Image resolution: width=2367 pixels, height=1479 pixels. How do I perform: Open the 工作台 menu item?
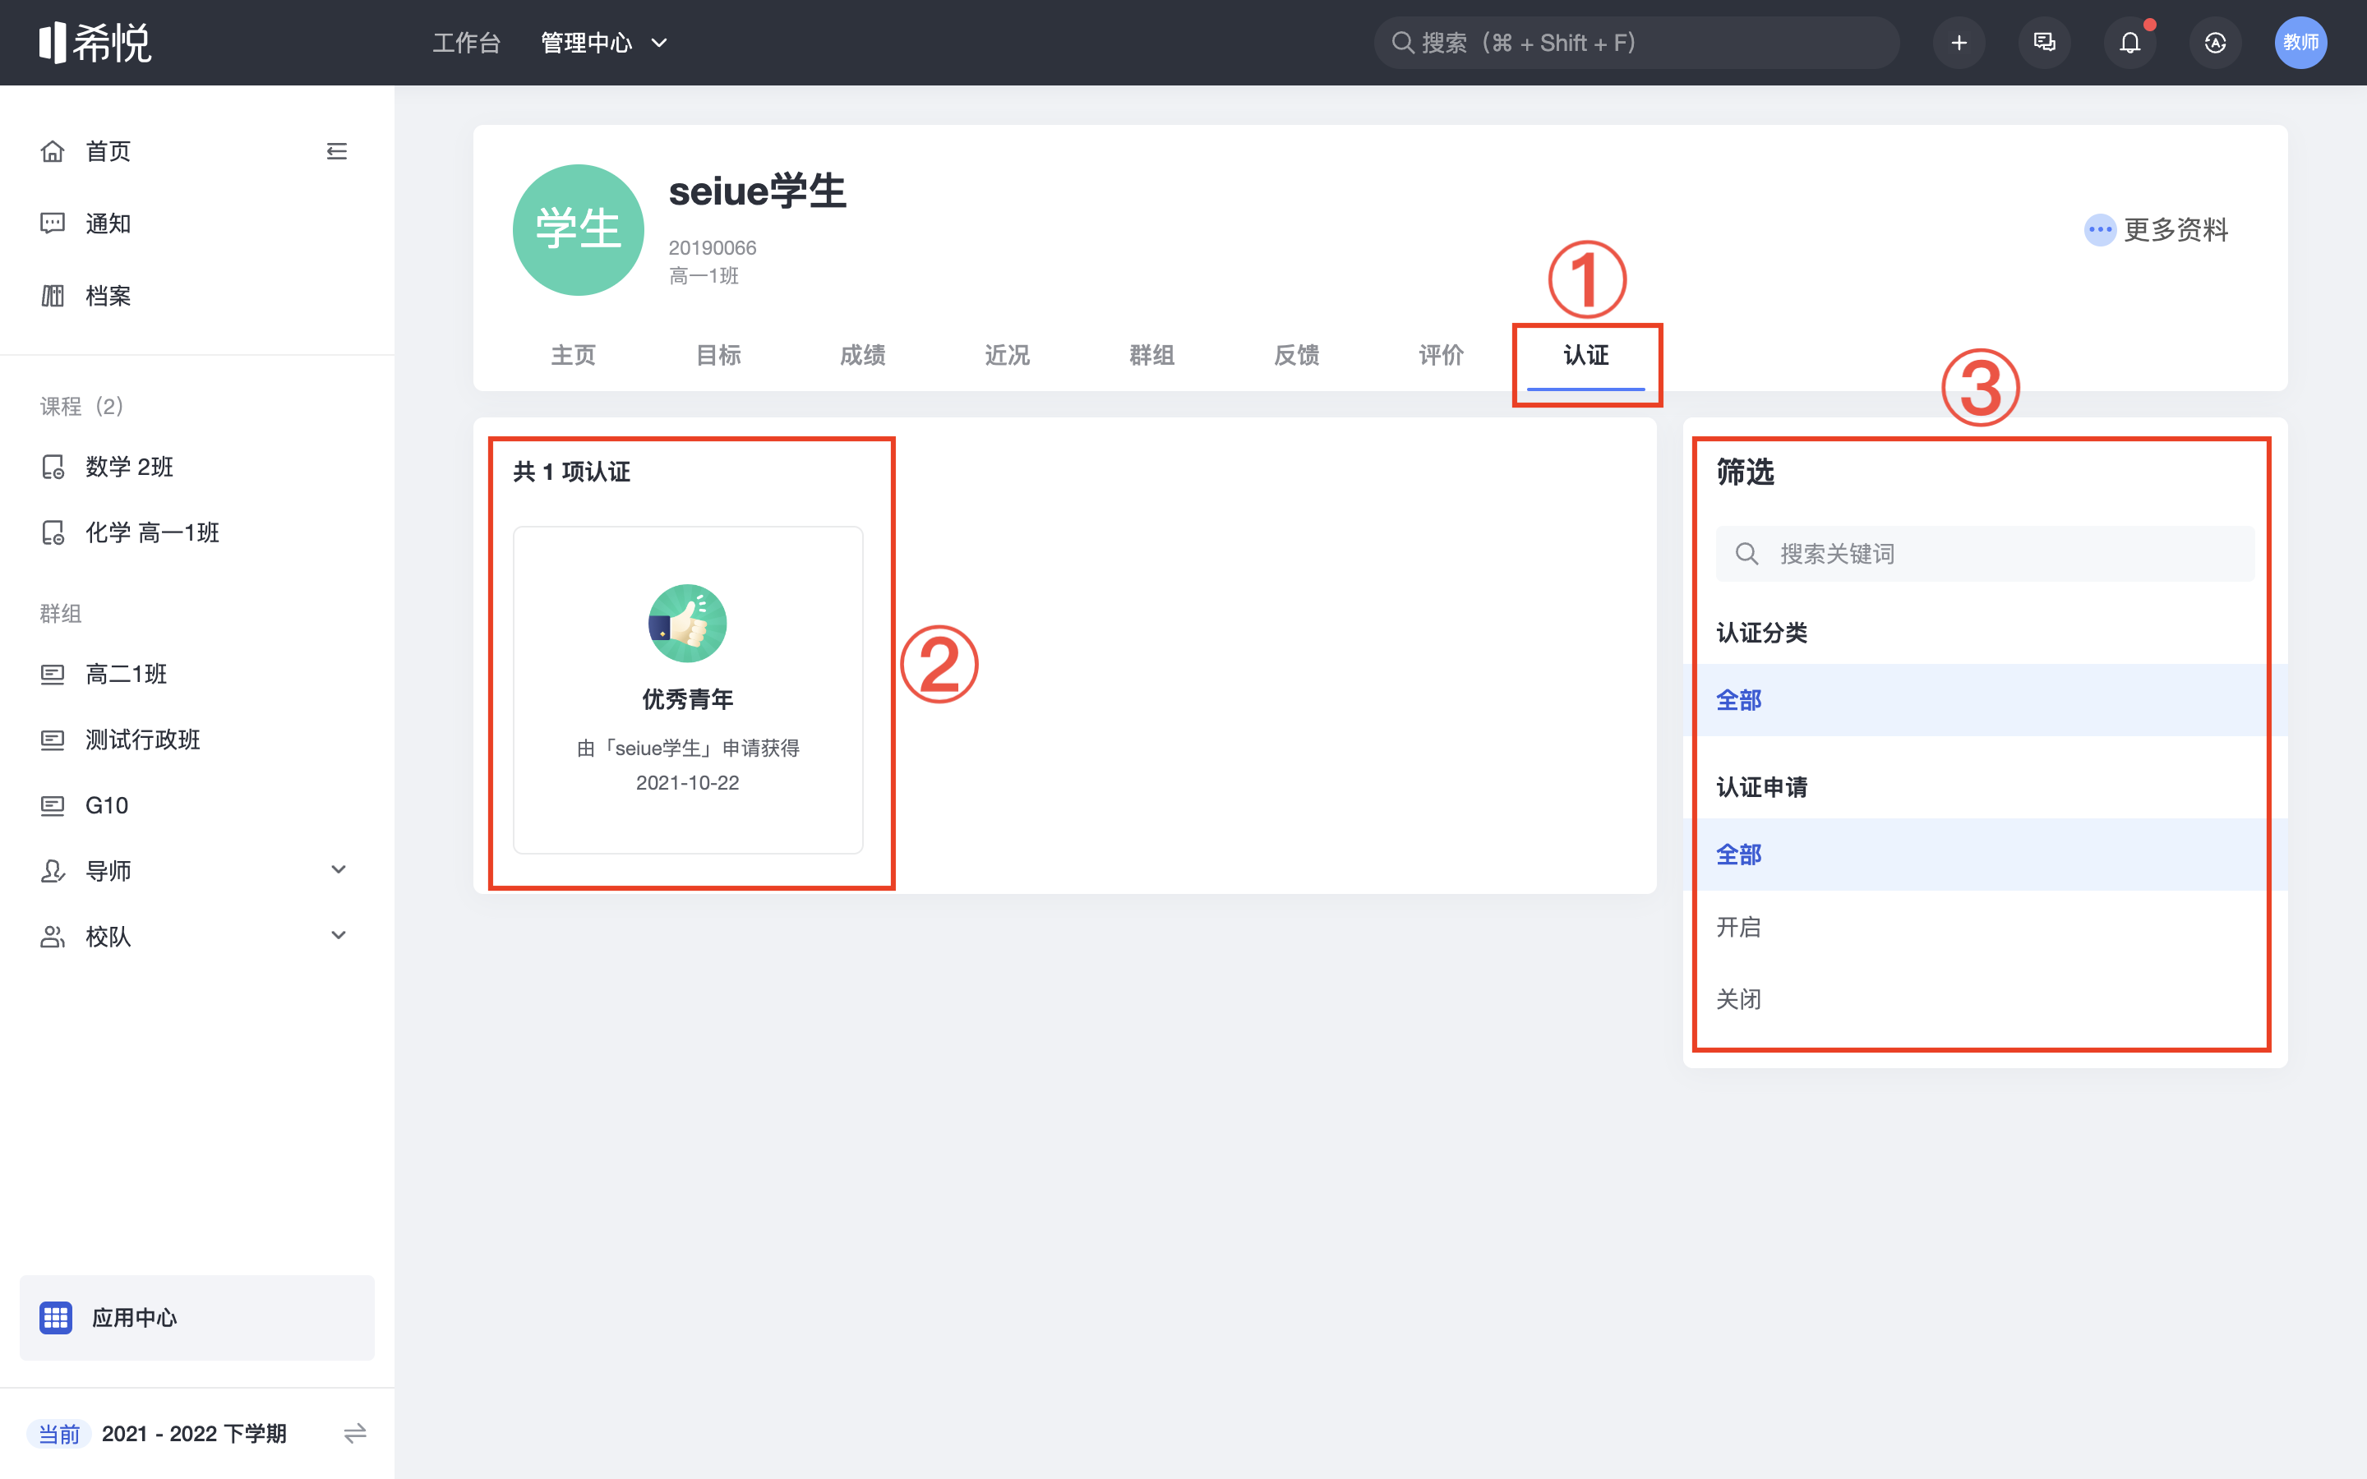[x=467, y=43]
